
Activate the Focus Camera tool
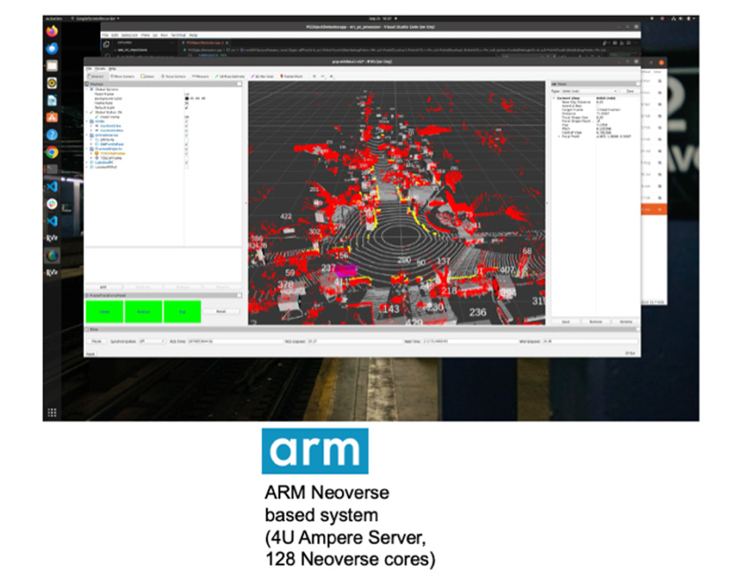[173, 77]
